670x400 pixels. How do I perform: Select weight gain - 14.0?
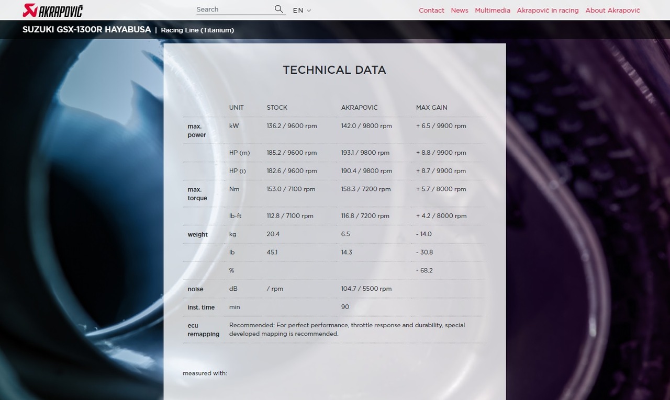click(x=424, y=234)
